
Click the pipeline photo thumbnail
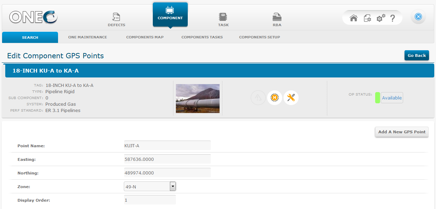[x=198, y=98]
